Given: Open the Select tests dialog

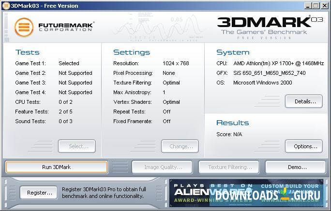Looking at the screenshot, I should click(x=77, y=146).
